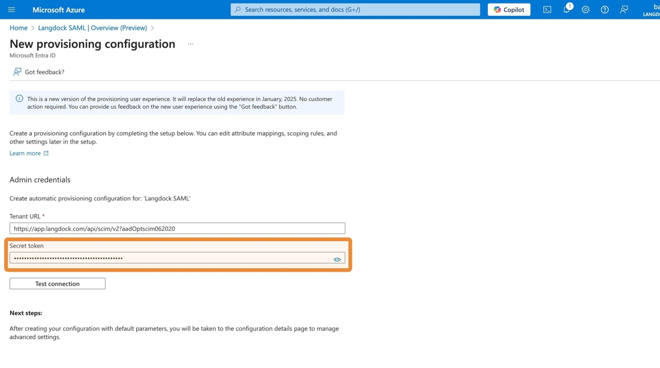Screen dimensions: 660x368
Task: Open the Learn more link
Action: point(25,153)
